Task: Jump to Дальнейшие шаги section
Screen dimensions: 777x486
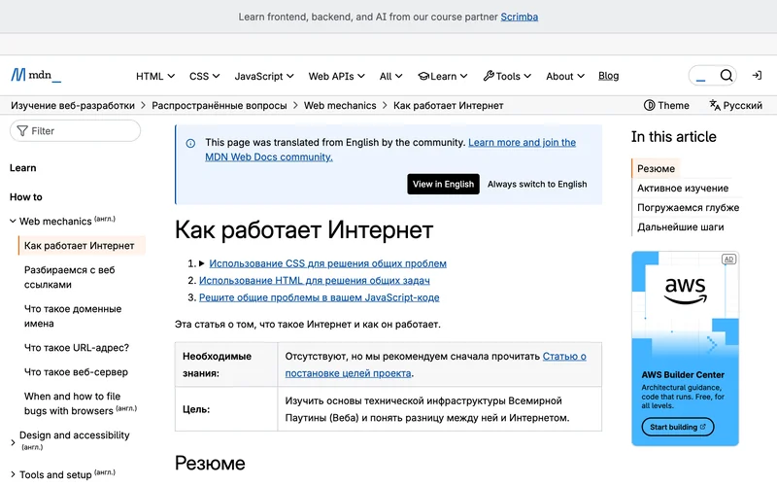Action: point(680,226)
